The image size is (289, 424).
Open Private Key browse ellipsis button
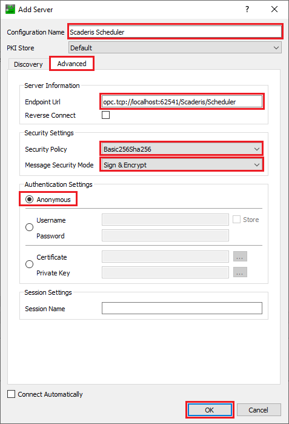point(240,272)
